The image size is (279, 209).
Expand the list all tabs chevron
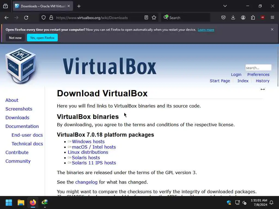pos(225,6)
